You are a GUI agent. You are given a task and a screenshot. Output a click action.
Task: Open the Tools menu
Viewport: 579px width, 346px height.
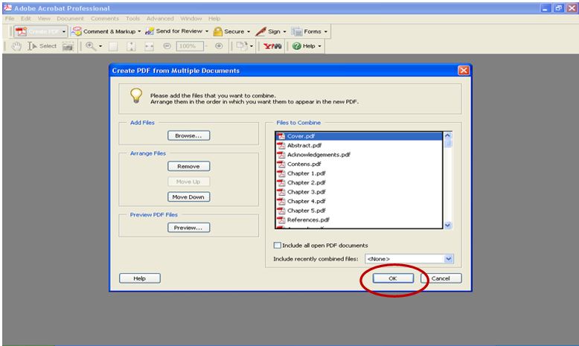click(x=132, y=19)
